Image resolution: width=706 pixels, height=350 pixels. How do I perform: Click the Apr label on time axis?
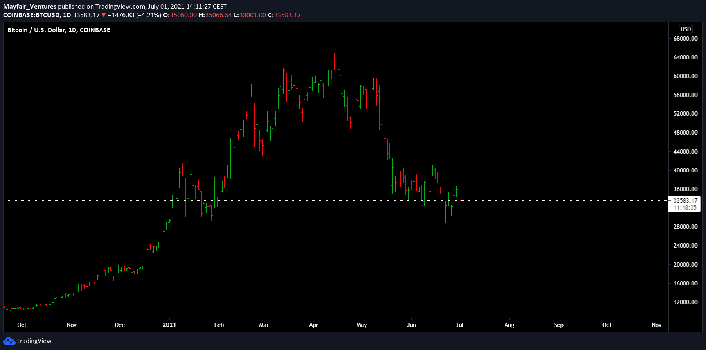tap(314, 325)
